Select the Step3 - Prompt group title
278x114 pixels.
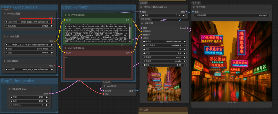(x=75, y=7)
